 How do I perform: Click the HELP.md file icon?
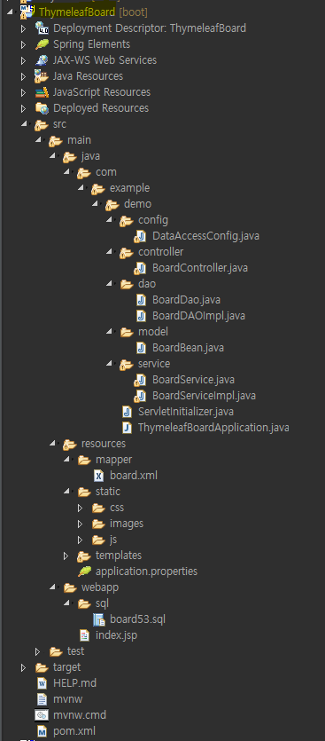[x=42, y=683]
